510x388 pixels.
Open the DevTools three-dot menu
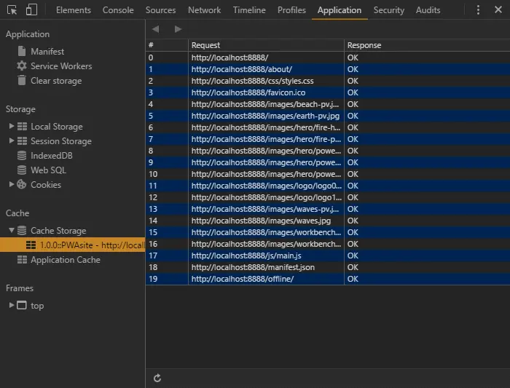tap(478, 10)
